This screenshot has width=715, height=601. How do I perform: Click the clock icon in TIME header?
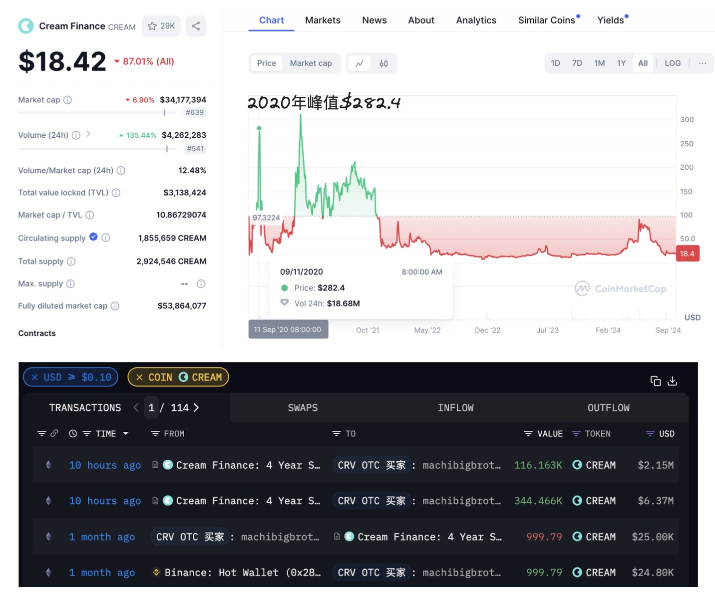[73, 434]
